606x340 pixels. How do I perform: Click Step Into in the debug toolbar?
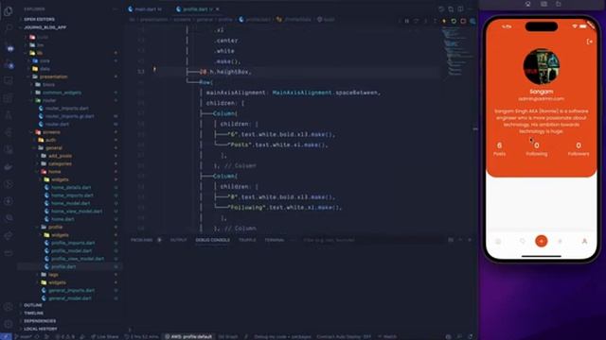pos(425,21)
